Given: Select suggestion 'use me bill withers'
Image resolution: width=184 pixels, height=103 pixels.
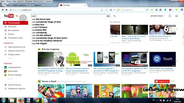Looking at the screenshot, I should (x=41, y=35).
